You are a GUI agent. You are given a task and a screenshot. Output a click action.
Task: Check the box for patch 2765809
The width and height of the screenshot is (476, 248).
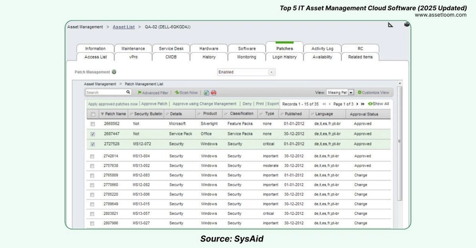pos(92,176)
